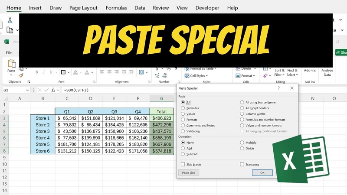Increase indent icon

[x=131, y=72]
